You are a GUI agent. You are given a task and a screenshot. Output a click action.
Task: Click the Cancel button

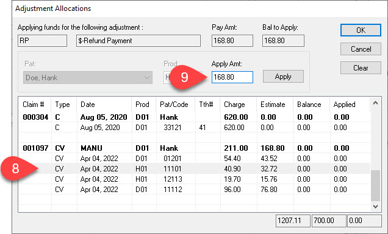tap(361, 49)
